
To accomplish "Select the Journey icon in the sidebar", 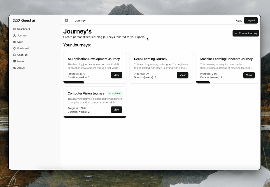I will click(x=14, y=35).
